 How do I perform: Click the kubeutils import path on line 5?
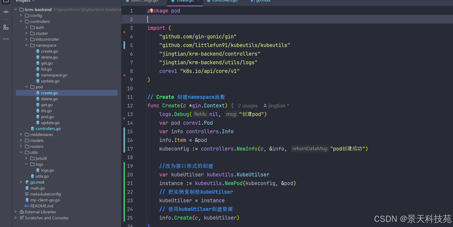tap(225, 45)
